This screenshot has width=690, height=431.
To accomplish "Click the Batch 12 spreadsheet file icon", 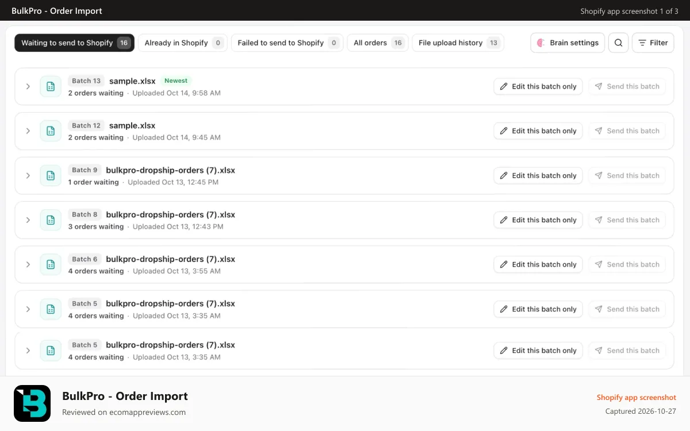I will click(51, 131).
